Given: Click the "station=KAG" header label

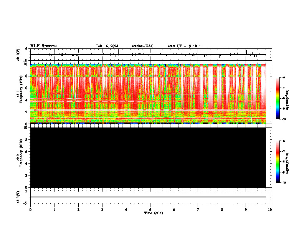Looking at the screenshot, I should pyautogui.click(x=143, y=46).
